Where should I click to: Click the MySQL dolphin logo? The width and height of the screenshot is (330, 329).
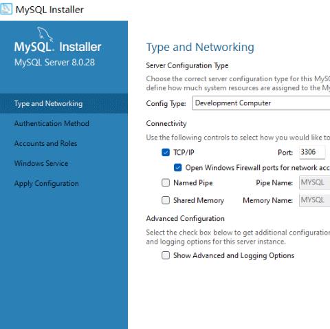pos(45,34)
